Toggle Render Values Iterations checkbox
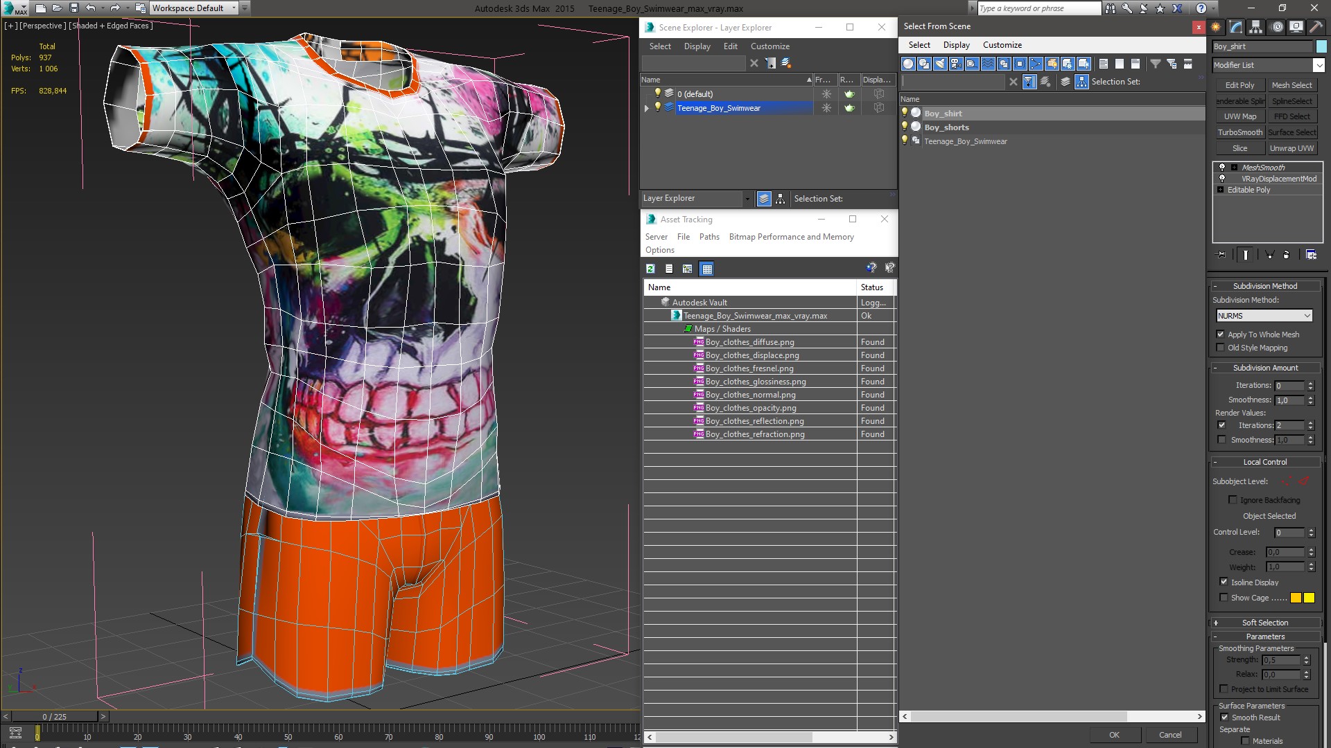Screen dimensions: 1331x748 [1221, 425]
